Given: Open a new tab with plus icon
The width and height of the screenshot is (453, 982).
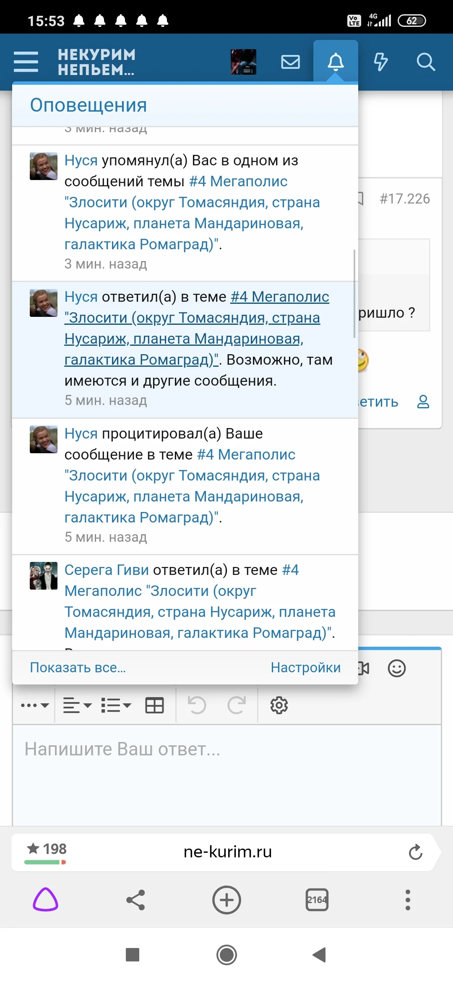Looking at the screenshot, I should click(226, 900).
